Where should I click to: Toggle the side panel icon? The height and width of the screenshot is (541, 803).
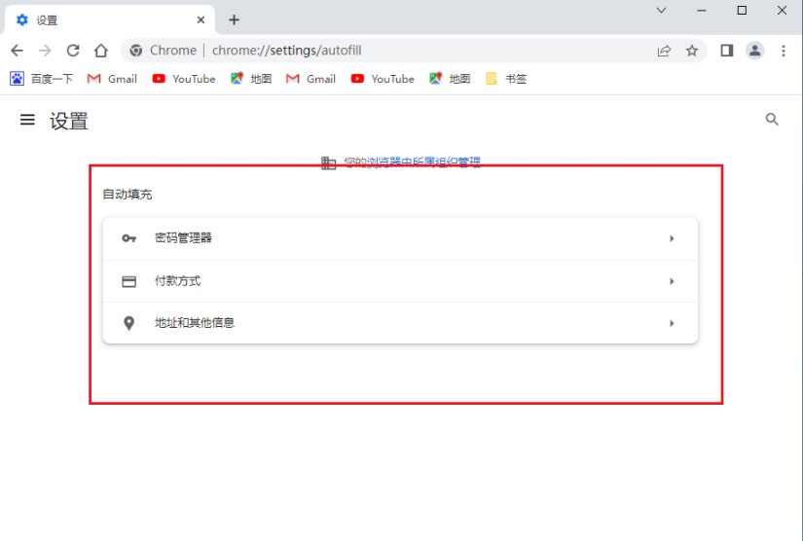tap(727, 51)
